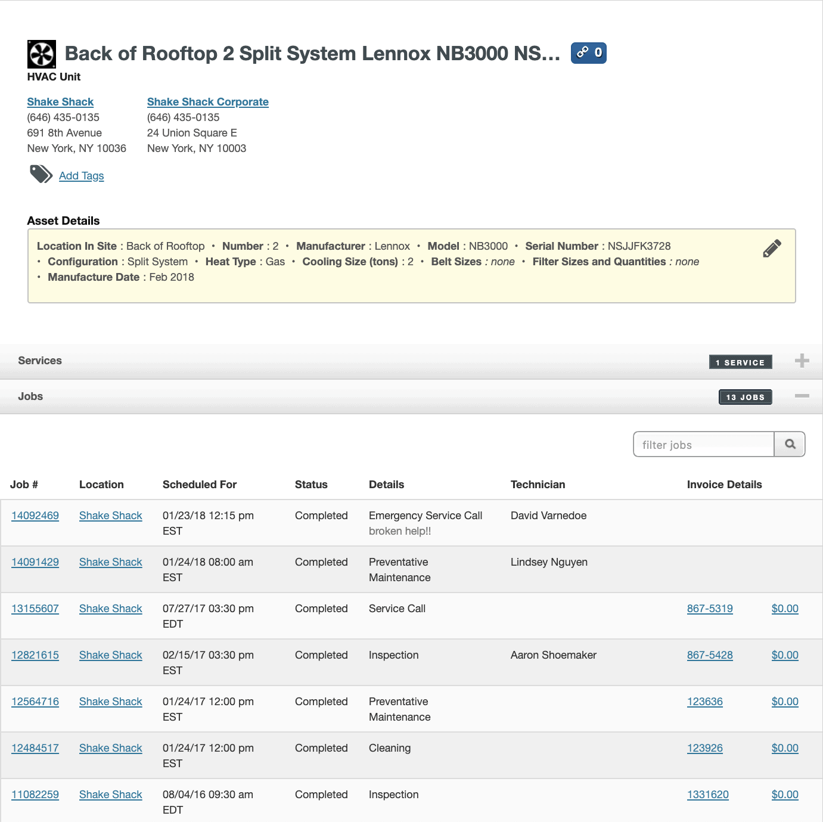
Task: Click the Emergency Service Call details text
Action: coord(426,516)
